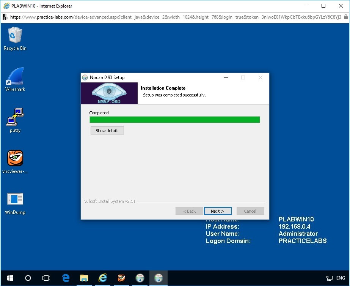The width and height of the screenshot is (350, 286).
Task: Launch Microsoft Edge from the taskbar
Action: click(65, 278)
